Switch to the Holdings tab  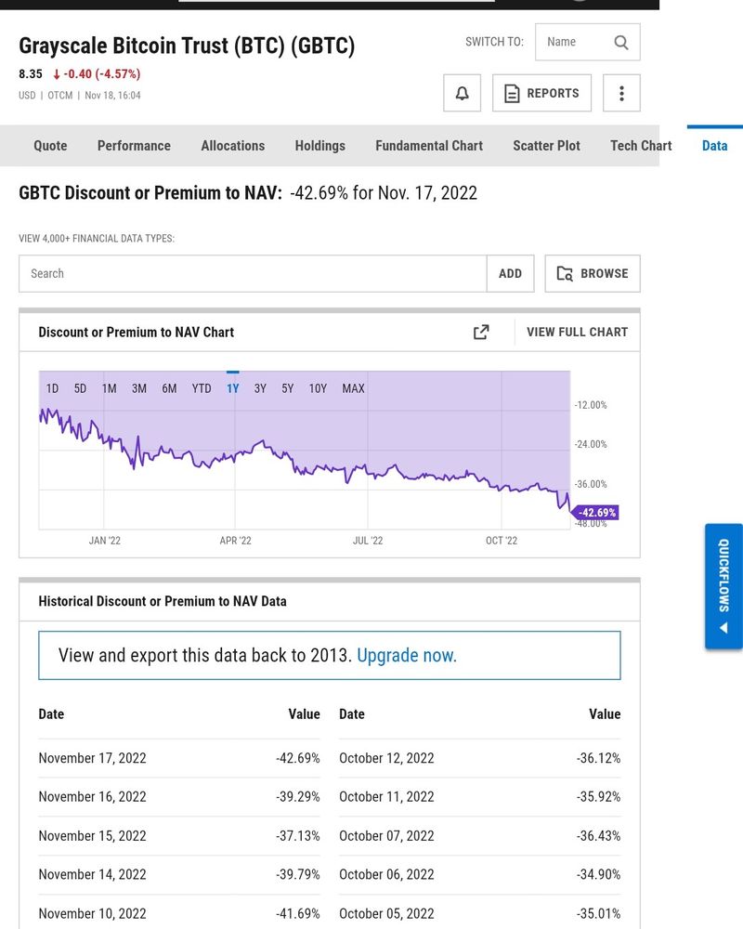(319, 146)
